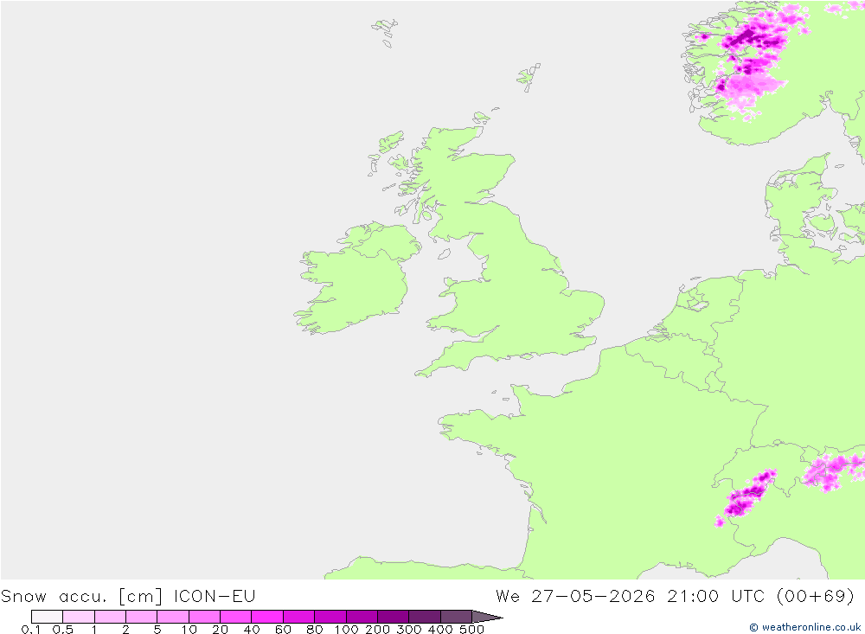Click the "0.5" legend label
This screenshot has height=634, width=865.
[x=63, y=630]
